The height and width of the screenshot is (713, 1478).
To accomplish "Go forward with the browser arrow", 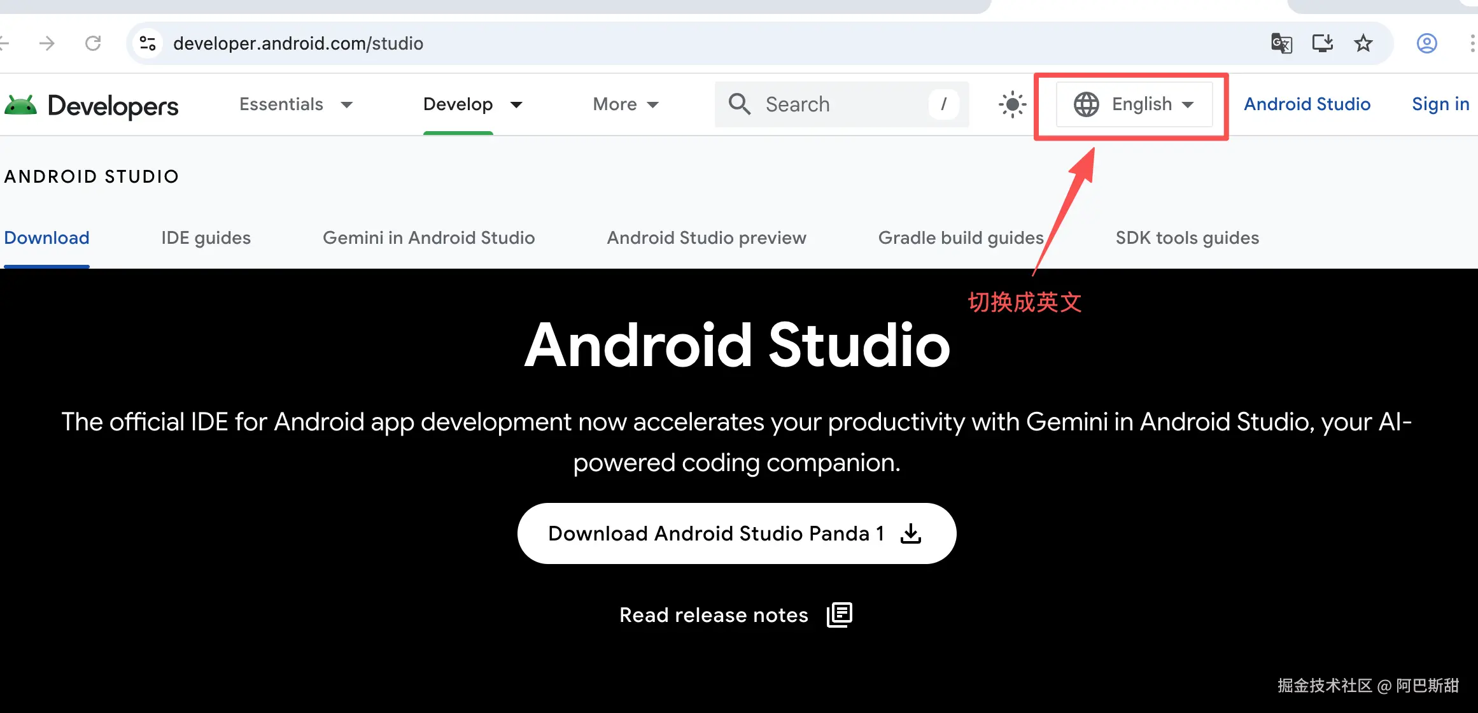I will [x=46, y=43].
